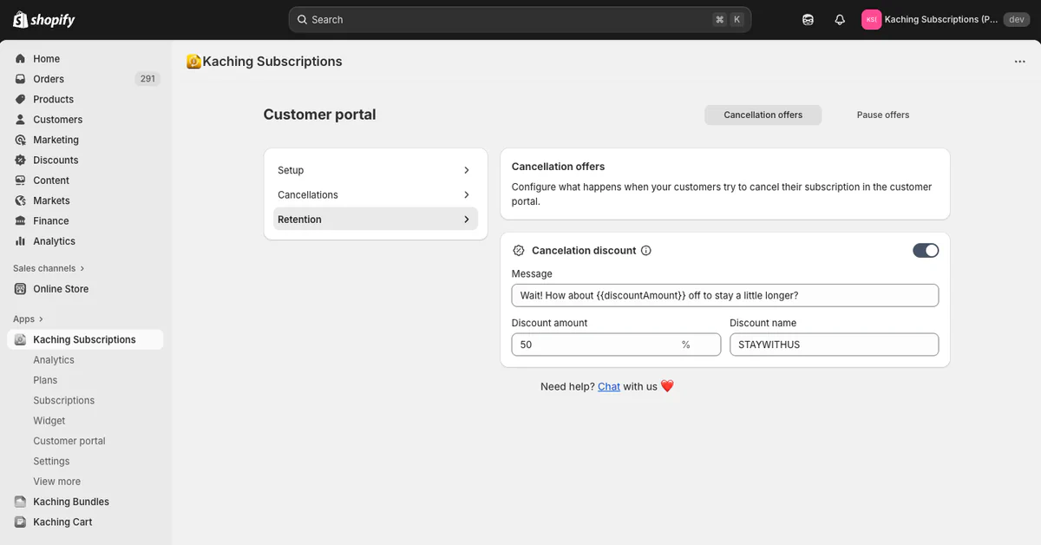
Task: Switch to the Cancellation offers tab
Action: 763,115
